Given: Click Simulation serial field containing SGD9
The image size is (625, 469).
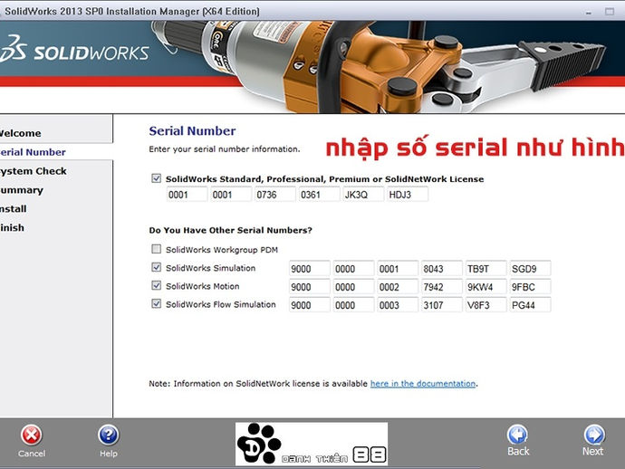Looking at the screenshot, I should (x=530, y=269).
